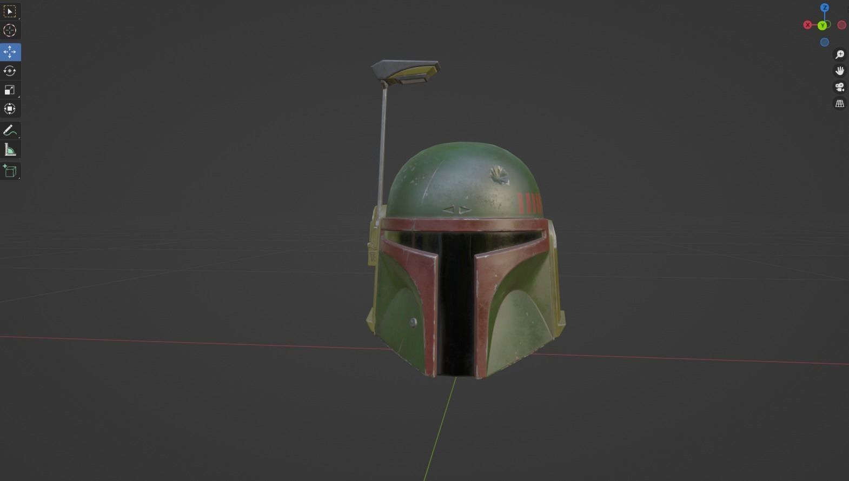Pick the Scale tool
Image resolution: width=849 pixels, height=481 pixels.
[x=10, y=90]
